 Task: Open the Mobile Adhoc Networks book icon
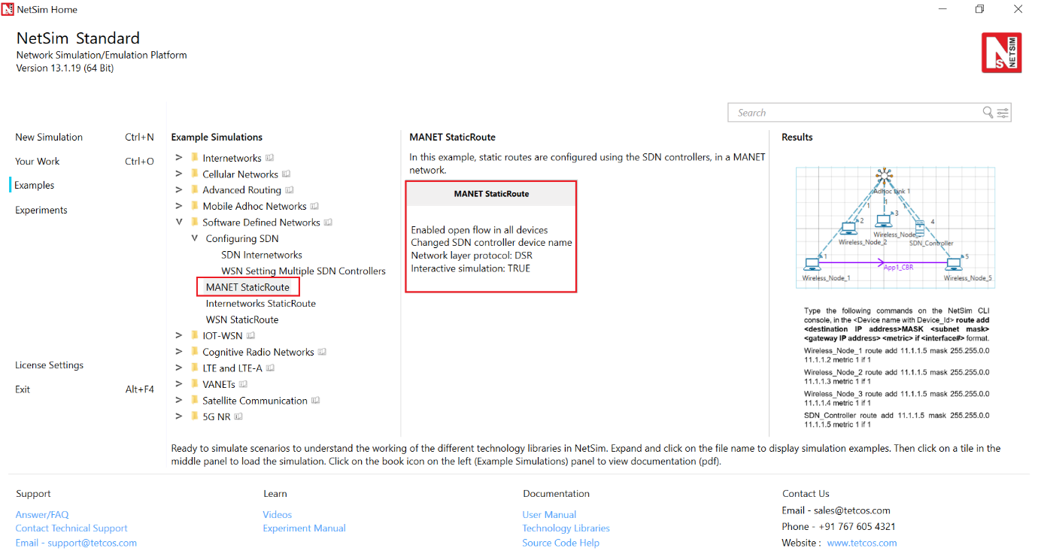[315, 206]
